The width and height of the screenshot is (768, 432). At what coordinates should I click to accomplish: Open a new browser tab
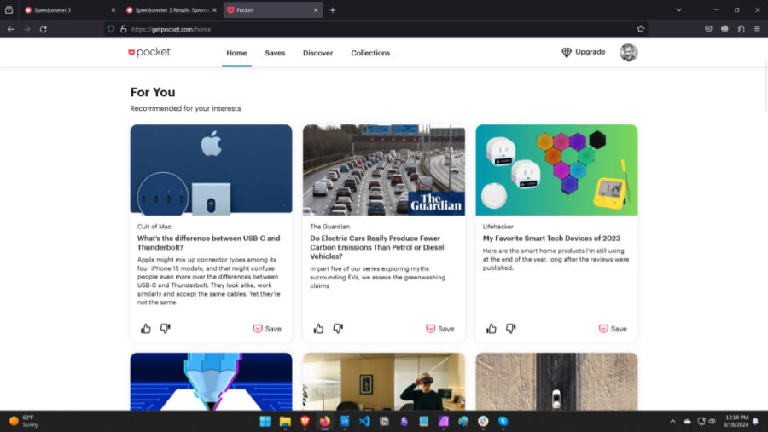pyautogui.click(x=333, y=9)
